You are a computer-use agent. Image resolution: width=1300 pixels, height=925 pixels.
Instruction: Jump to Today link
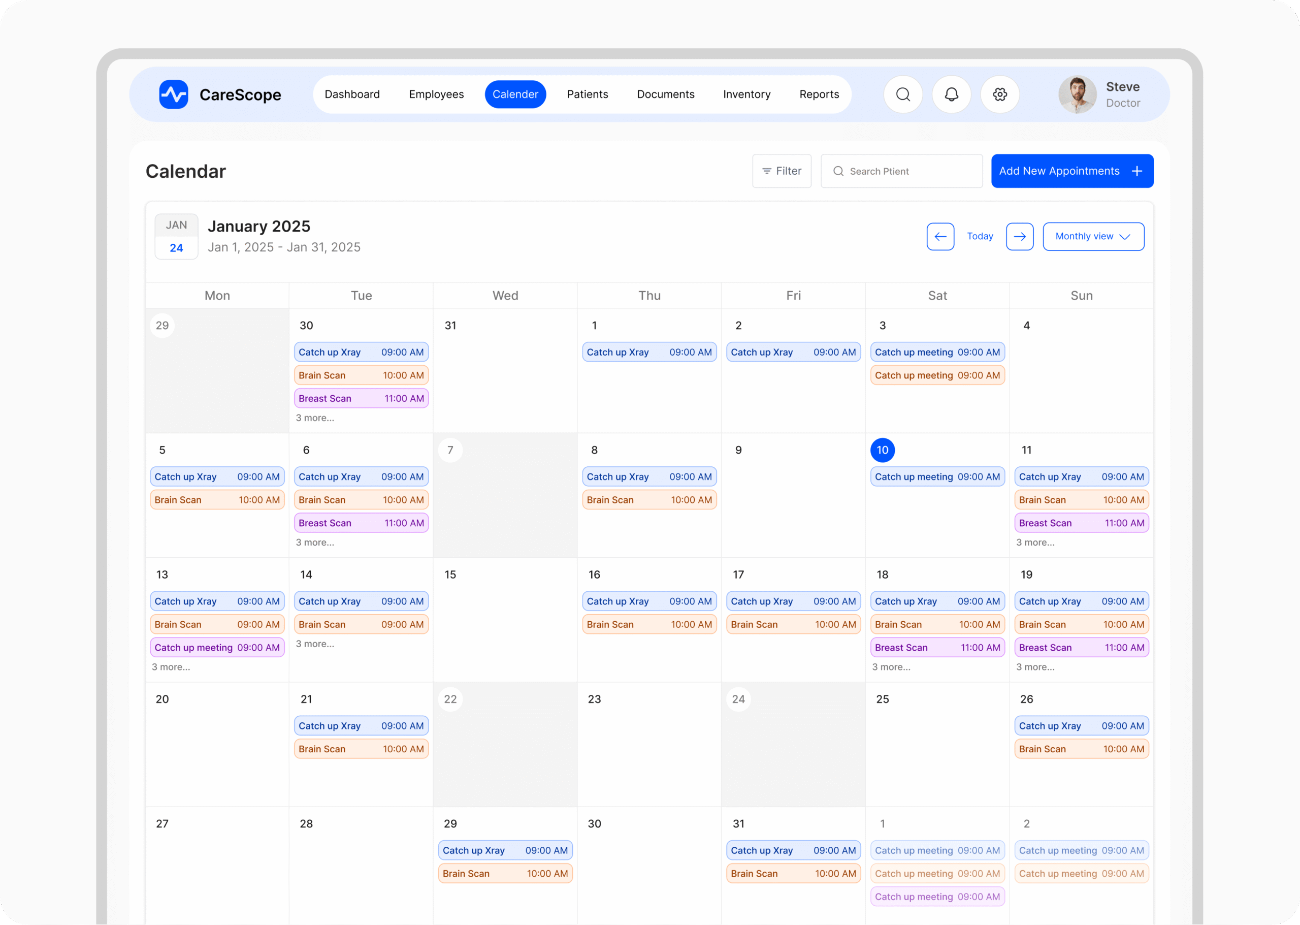(x=980, y=236)
